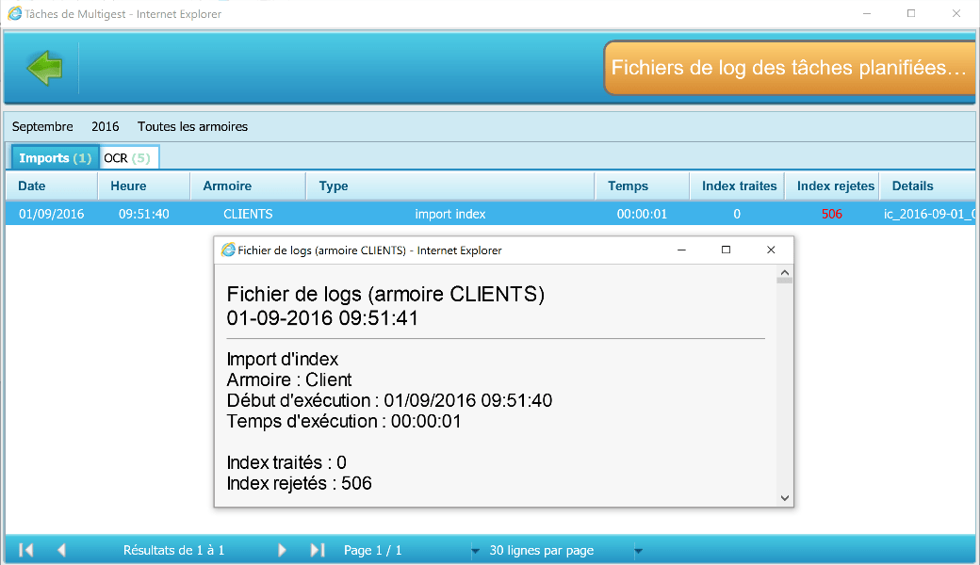
Task: Click the log popup scrollbar down arrow
Action: coord(784,497)
